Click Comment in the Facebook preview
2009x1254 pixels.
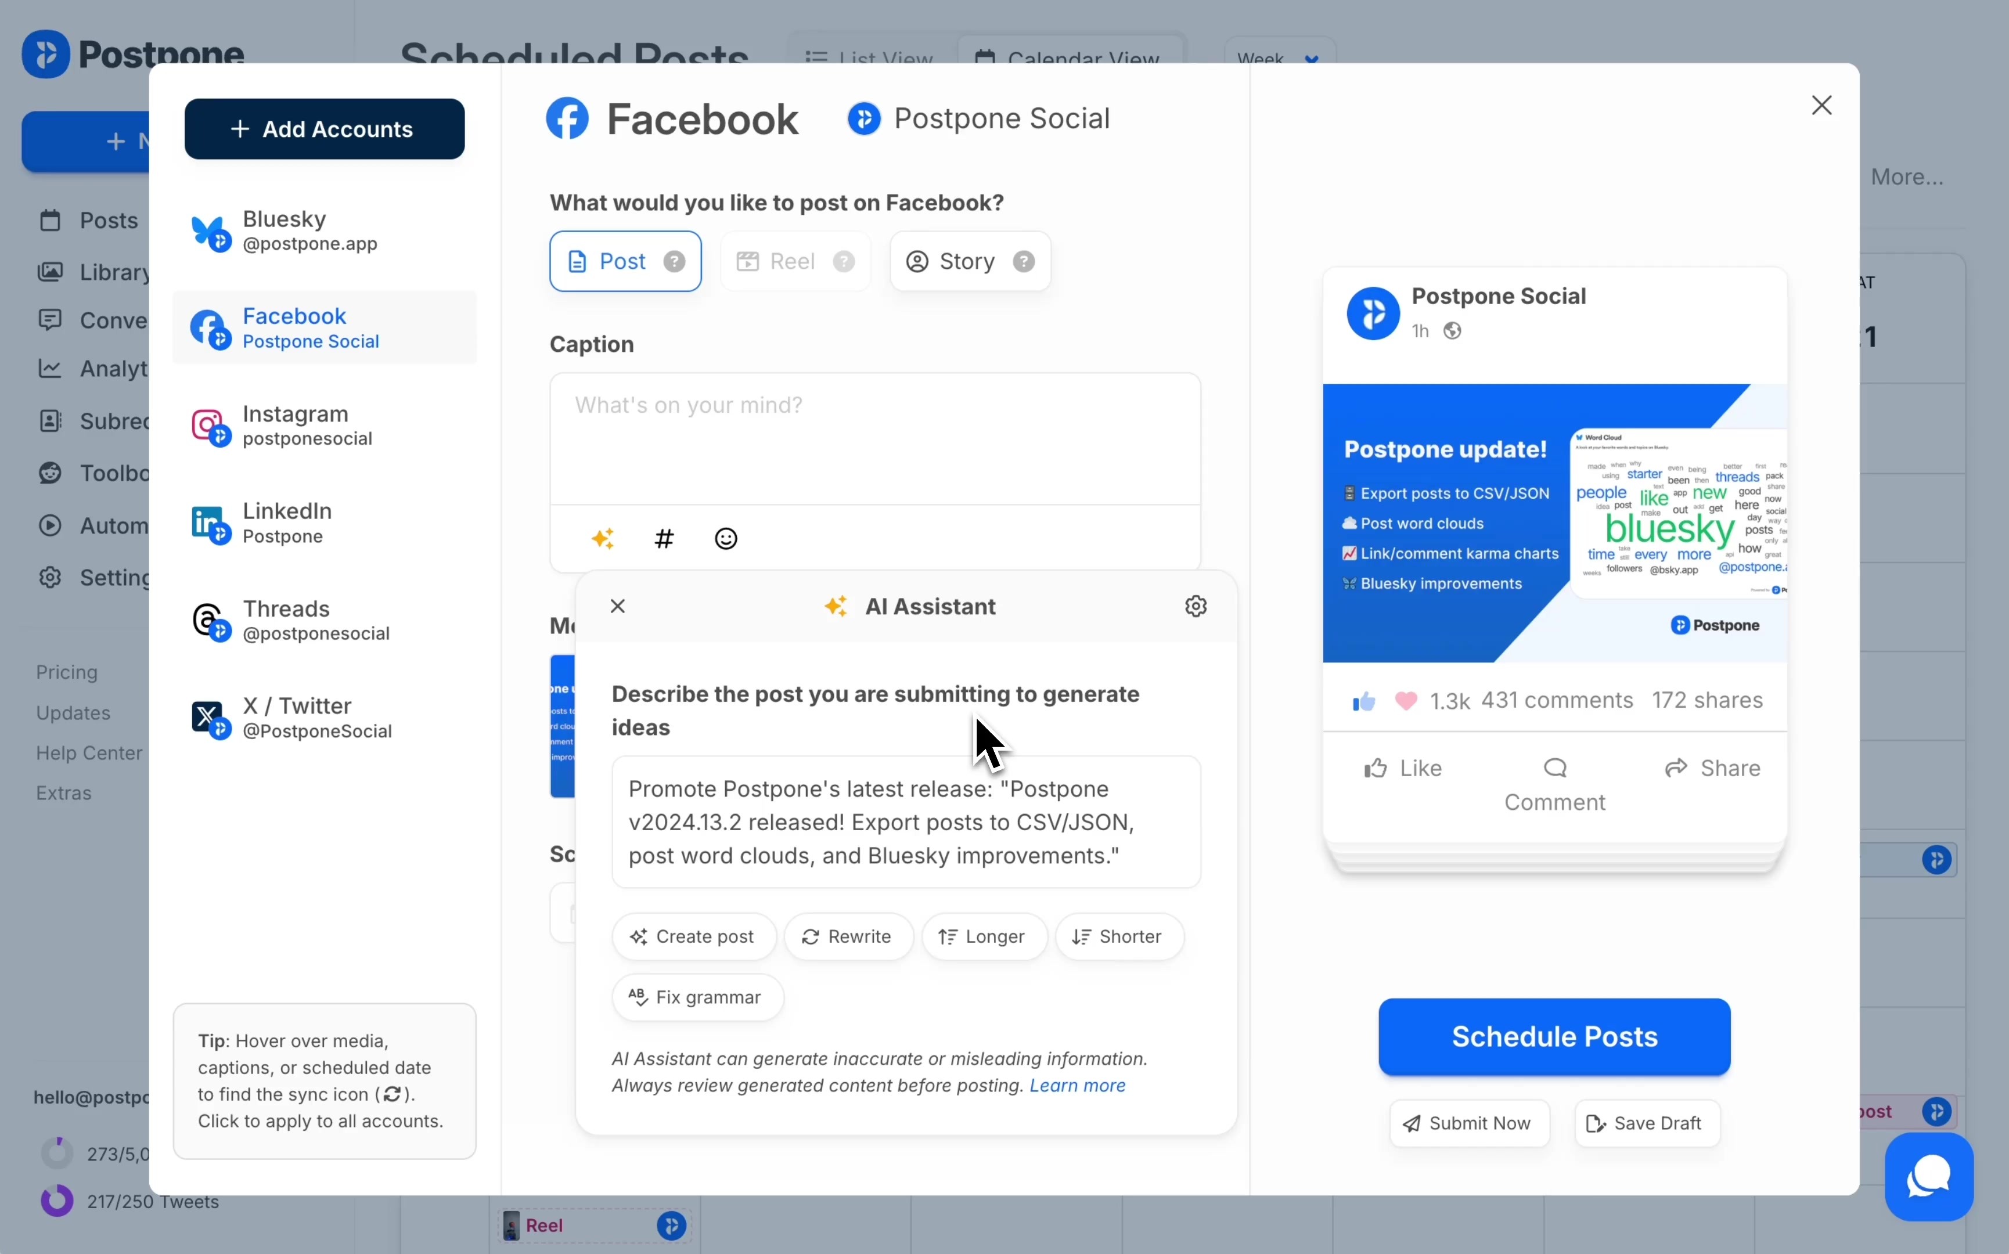point(1554,784)
